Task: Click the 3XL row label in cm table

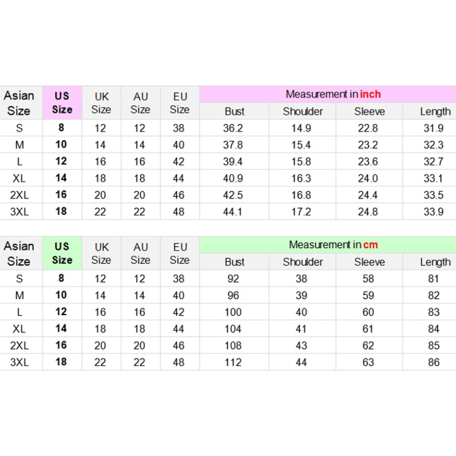Action: click(19, 362)
